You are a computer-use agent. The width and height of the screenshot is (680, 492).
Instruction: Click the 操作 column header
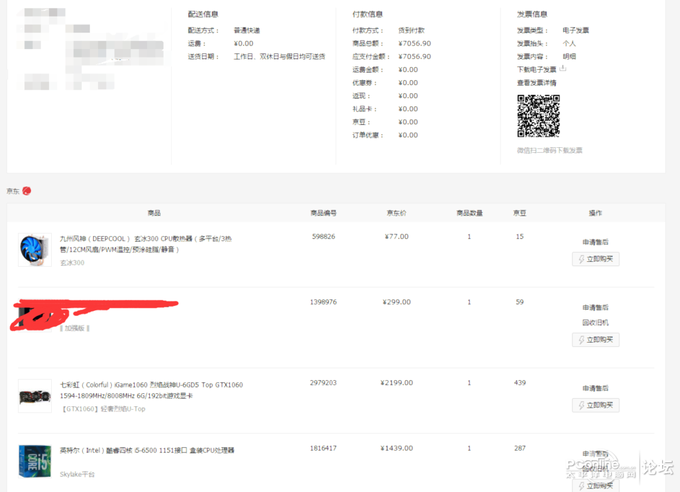[x=596, y=213]
